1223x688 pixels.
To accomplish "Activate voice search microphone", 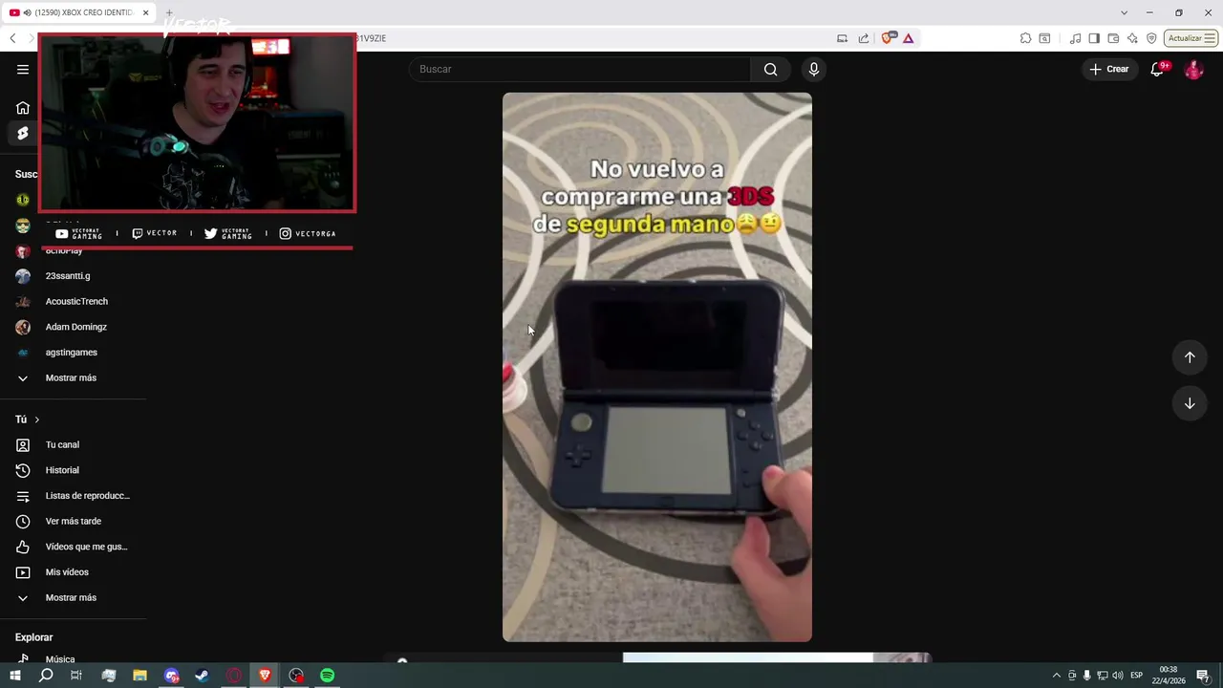I will [x=814, y=69].
